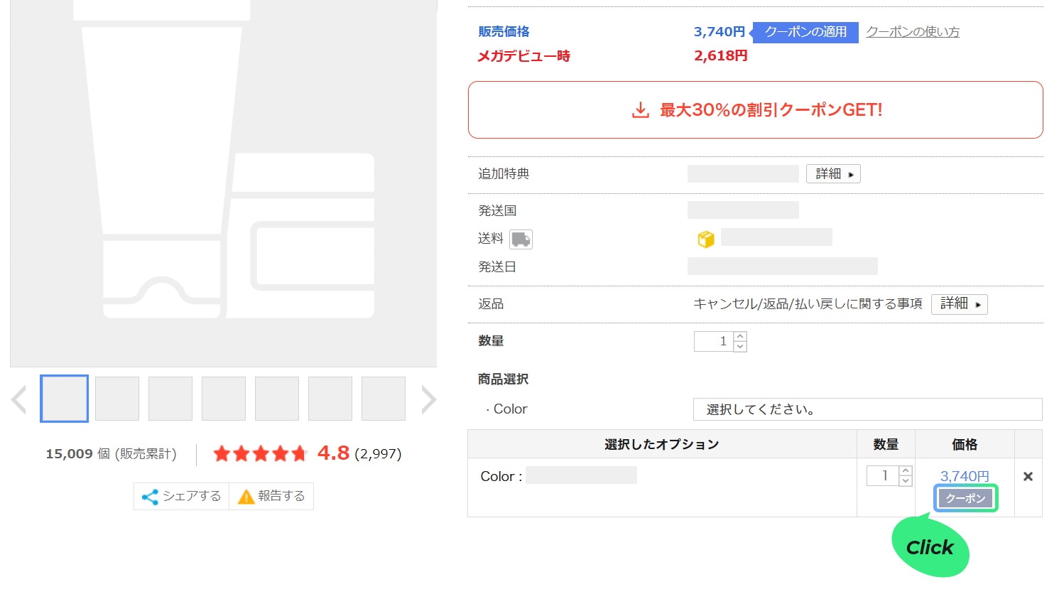Click the 最大30%の割引クーポンGET! download banner
The width and height of the screenshot is (1064, 604).
pos(755,110)
